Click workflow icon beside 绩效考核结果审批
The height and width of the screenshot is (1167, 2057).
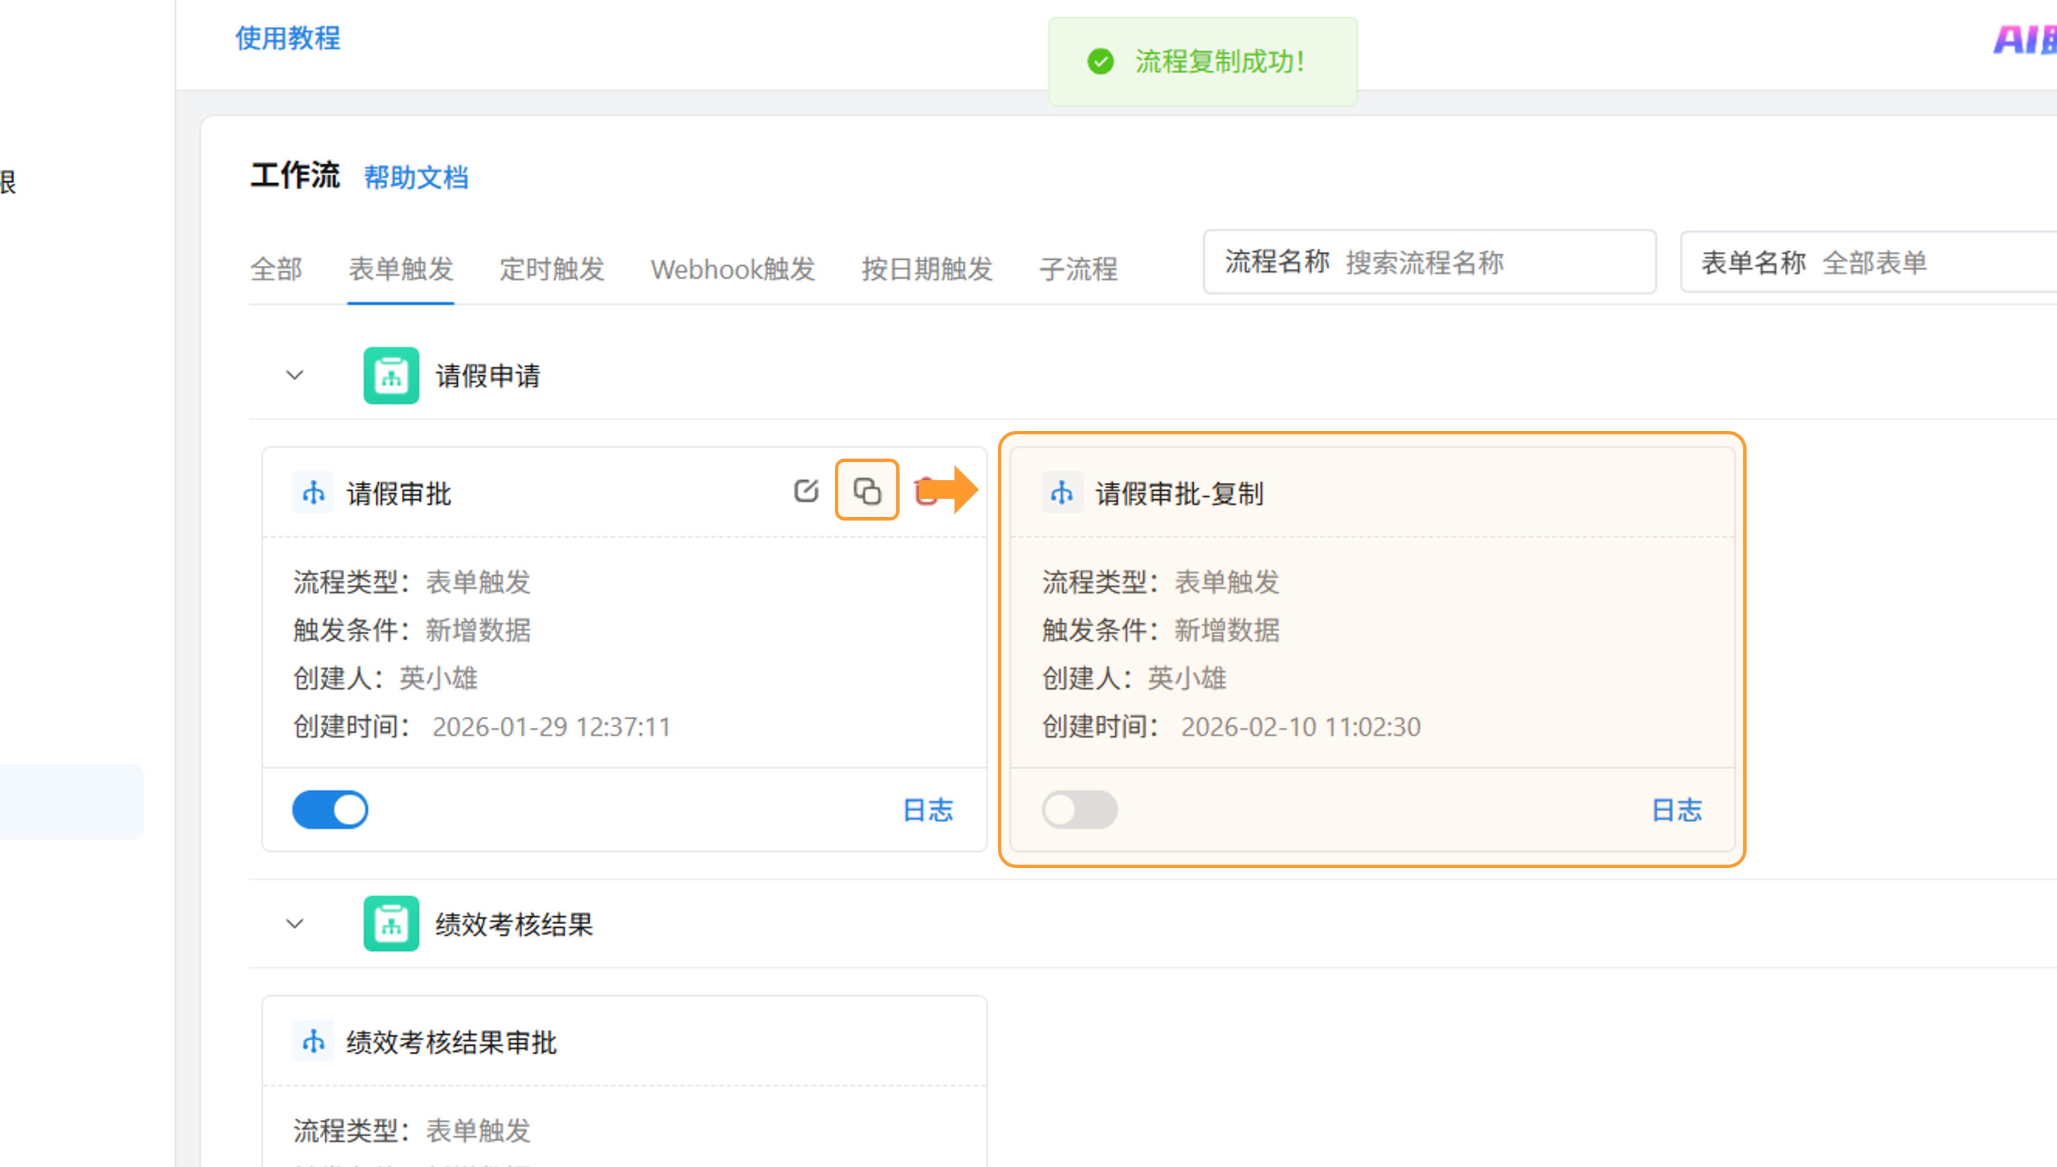[x=313, y=1041]
